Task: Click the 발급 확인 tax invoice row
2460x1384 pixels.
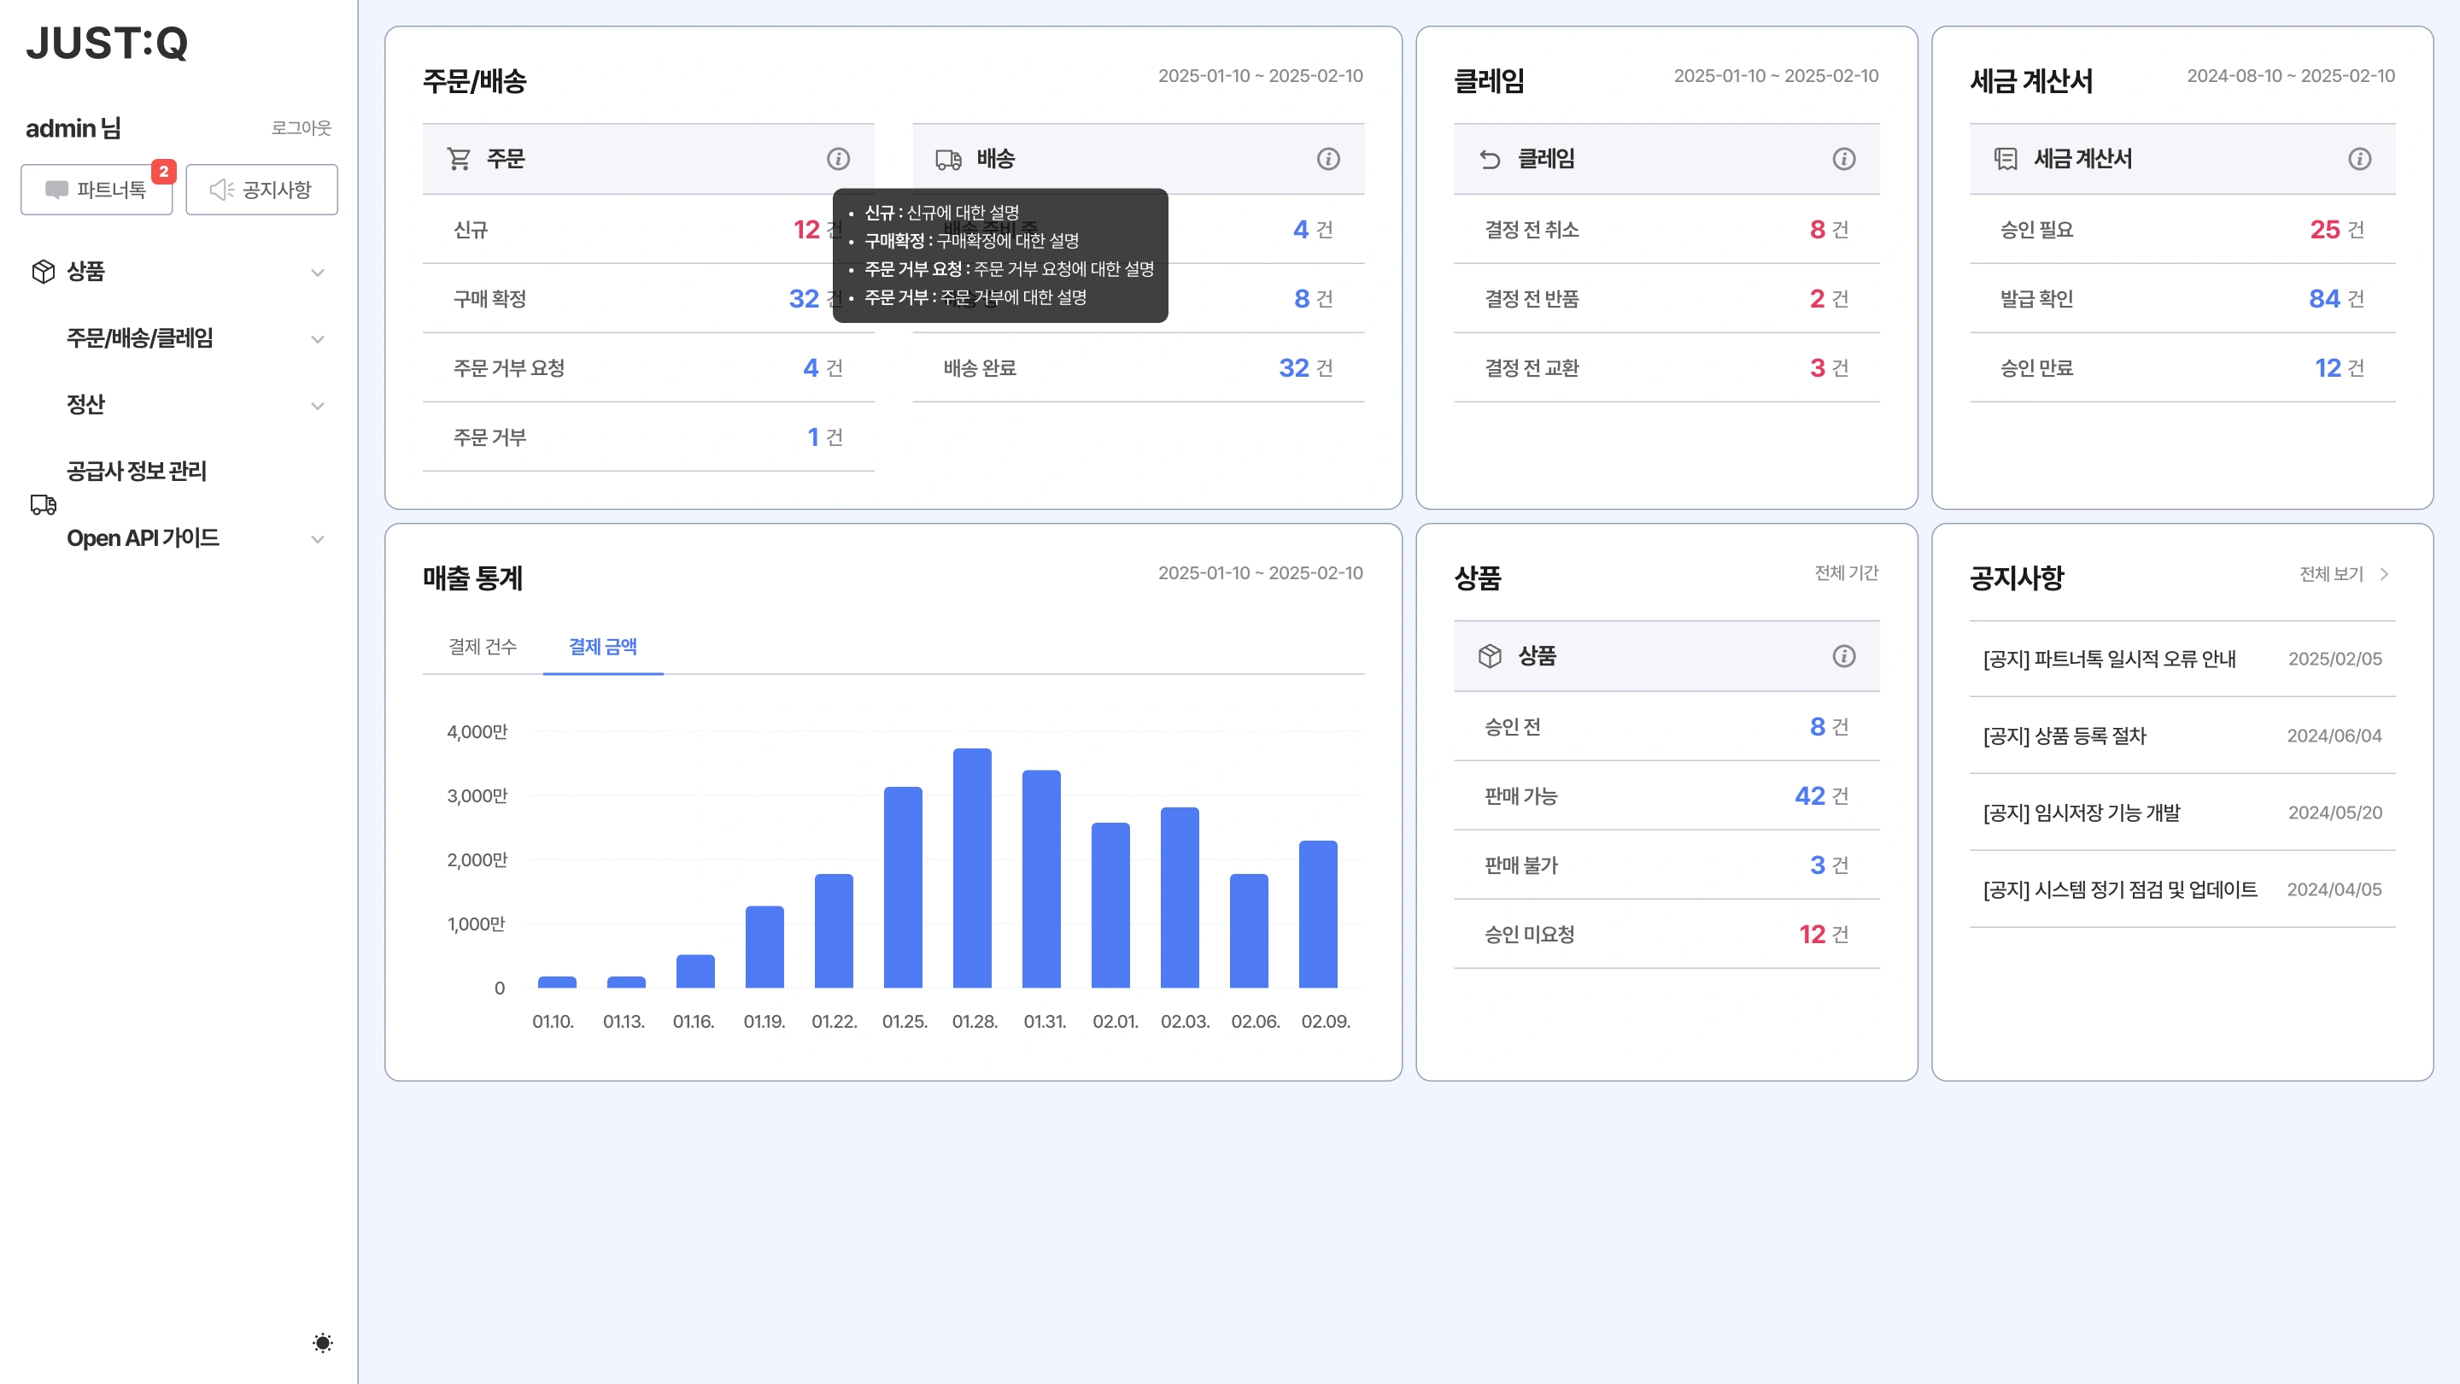Action: [2182, 299]
